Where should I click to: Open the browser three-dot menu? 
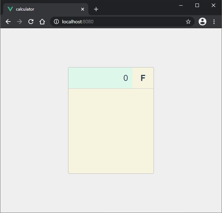[214, 22]
